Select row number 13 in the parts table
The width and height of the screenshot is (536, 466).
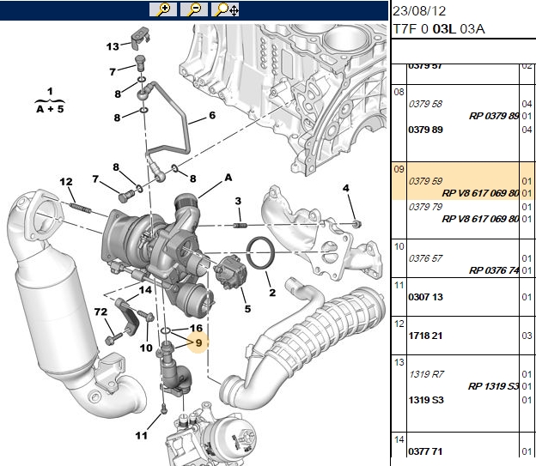point(399,362)
